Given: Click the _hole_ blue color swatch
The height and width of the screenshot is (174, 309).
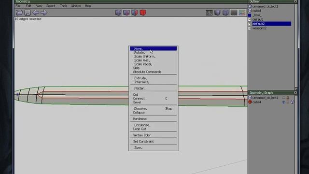Looking at the screenshot, I should click(250, 15).
